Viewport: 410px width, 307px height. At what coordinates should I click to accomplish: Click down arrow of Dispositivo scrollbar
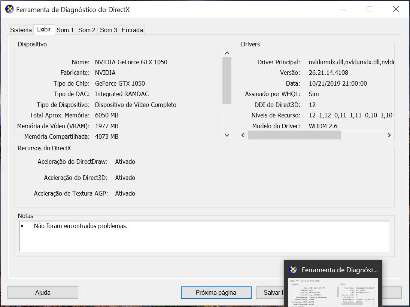227,135
